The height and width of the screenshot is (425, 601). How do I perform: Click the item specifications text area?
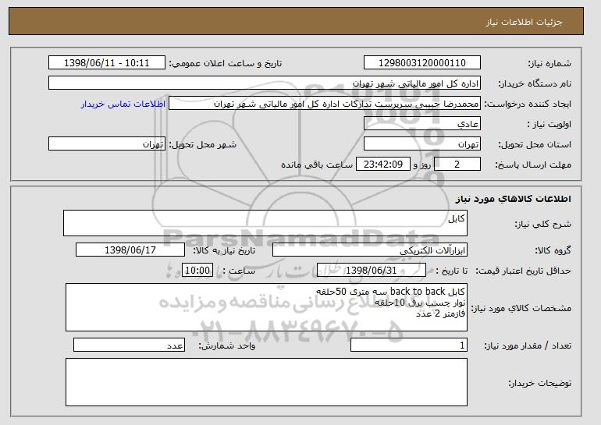[266, 307]
